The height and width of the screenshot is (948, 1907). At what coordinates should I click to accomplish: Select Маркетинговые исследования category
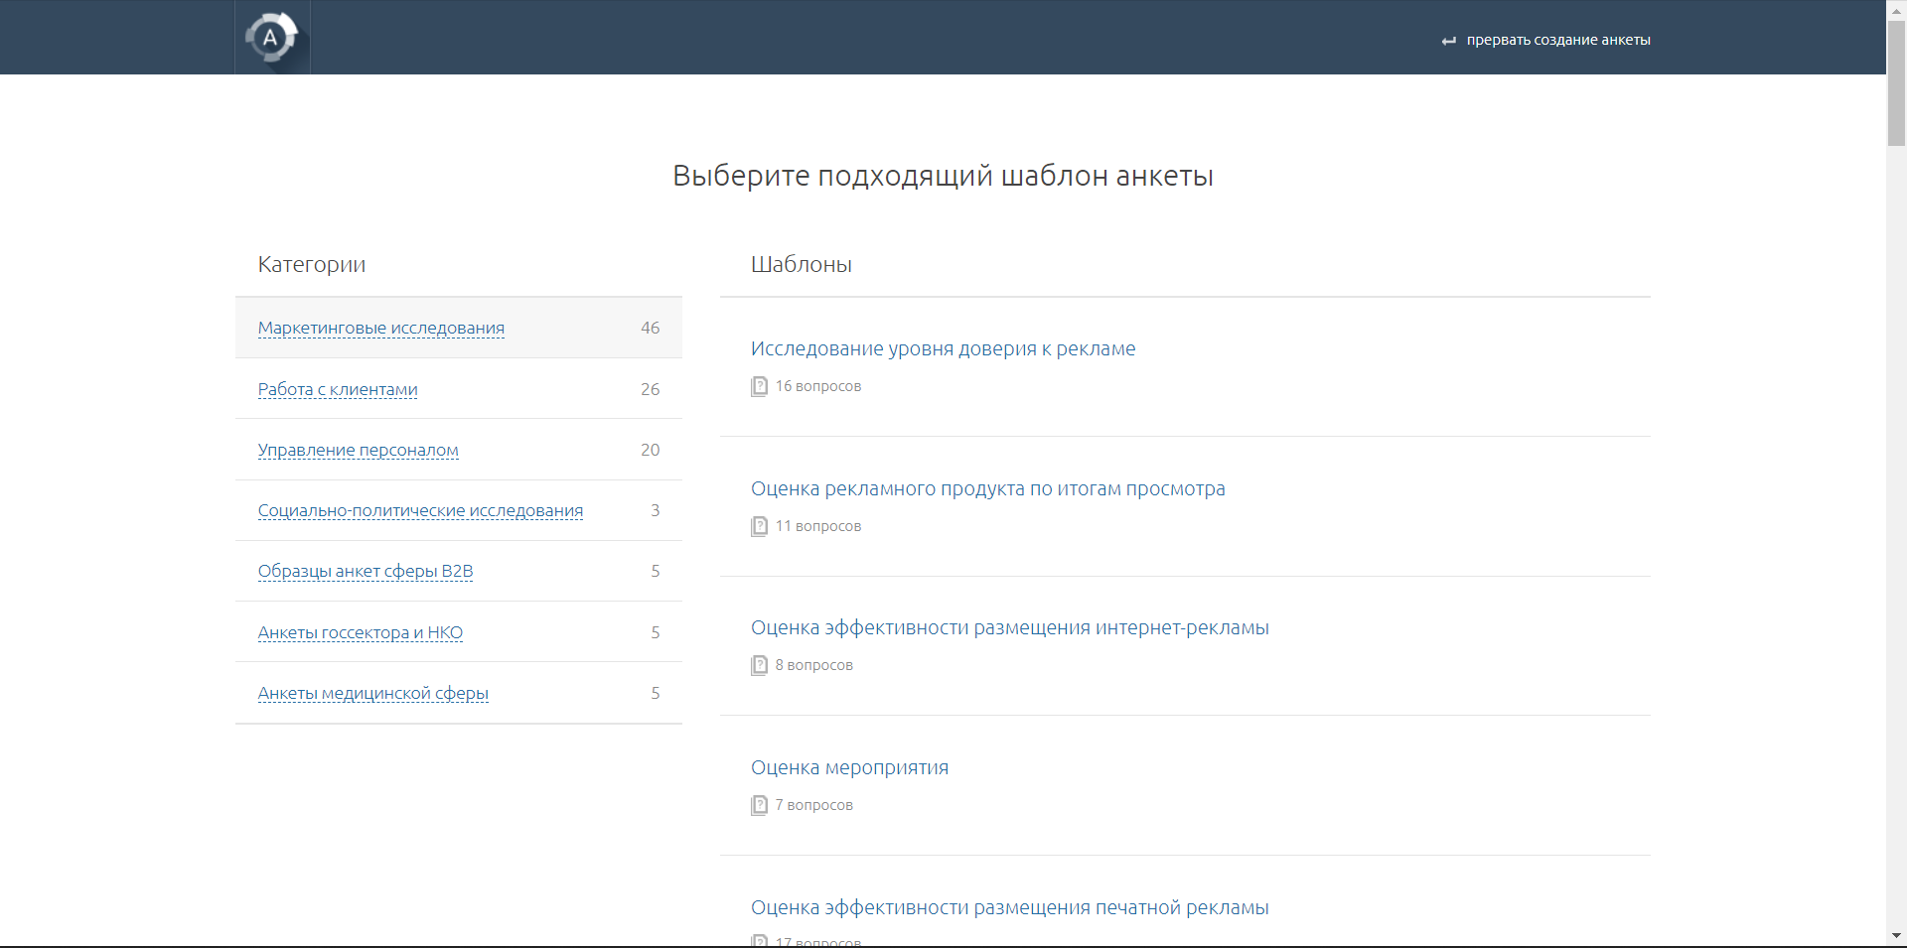381,328
